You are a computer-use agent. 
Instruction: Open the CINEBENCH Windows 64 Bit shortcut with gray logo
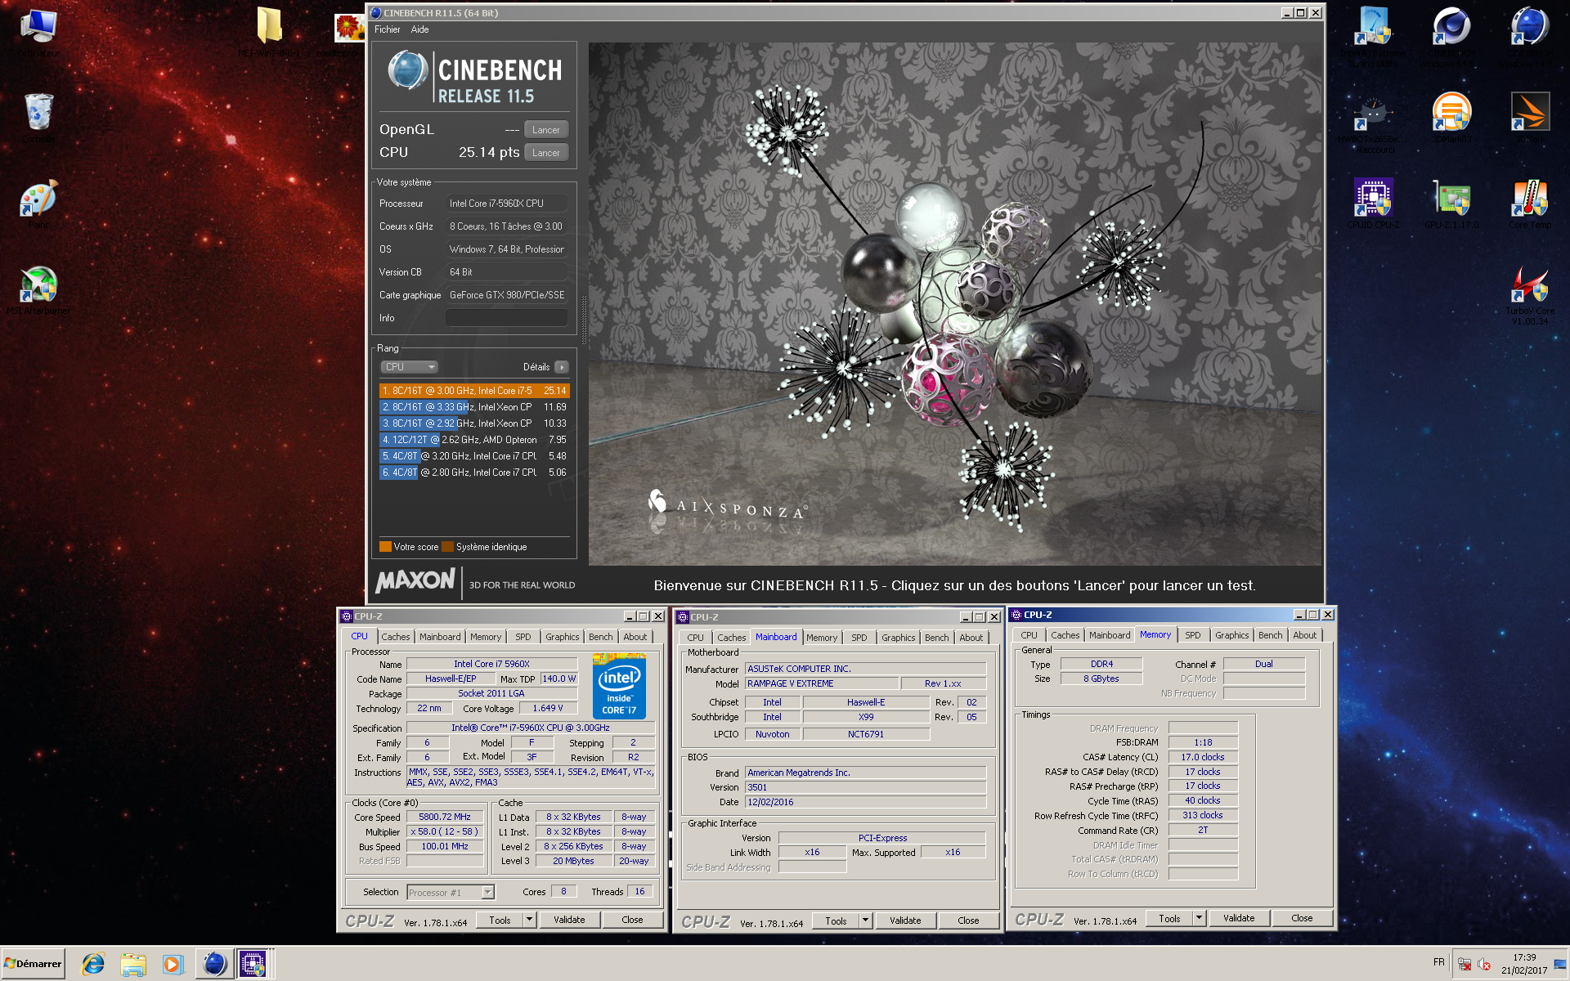(1451, 37)
